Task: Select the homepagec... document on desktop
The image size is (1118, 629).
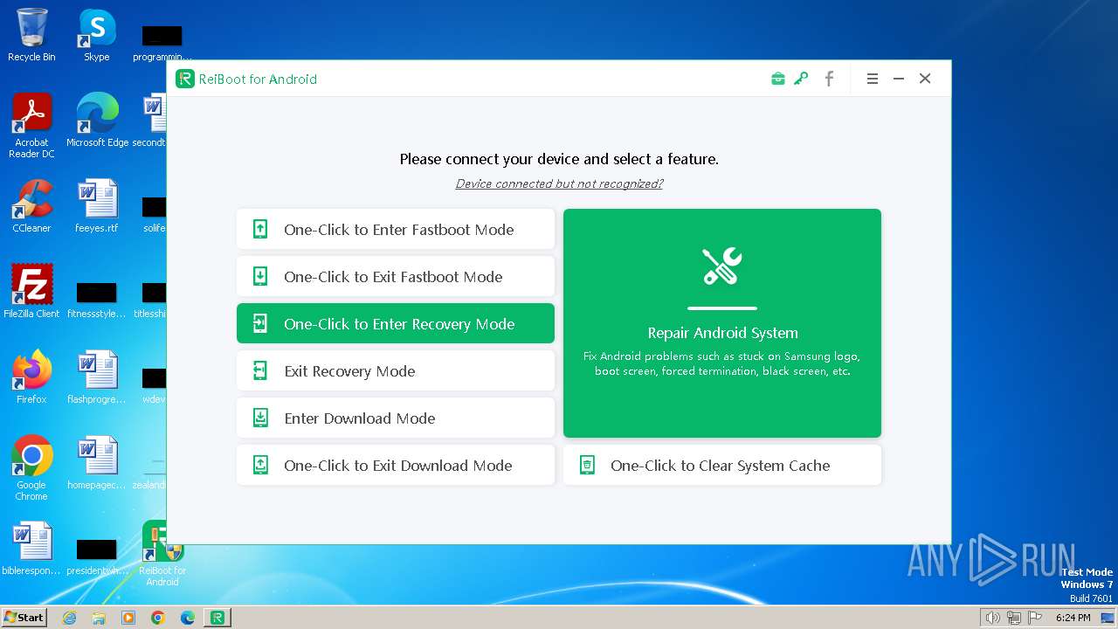Action: [97, 463]
